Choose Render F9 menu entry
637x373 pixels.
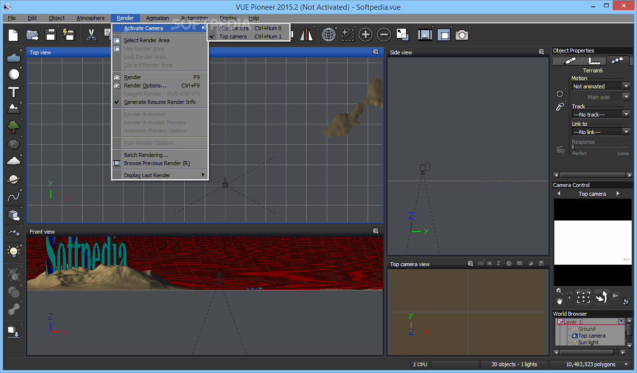click(x=160, y=77)
